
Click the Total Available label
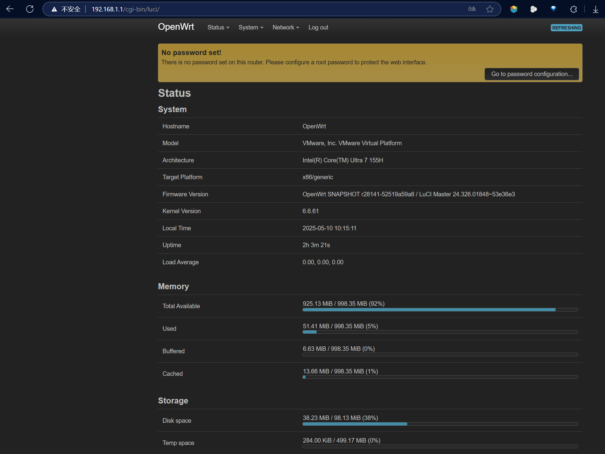[x=181, y=306]
